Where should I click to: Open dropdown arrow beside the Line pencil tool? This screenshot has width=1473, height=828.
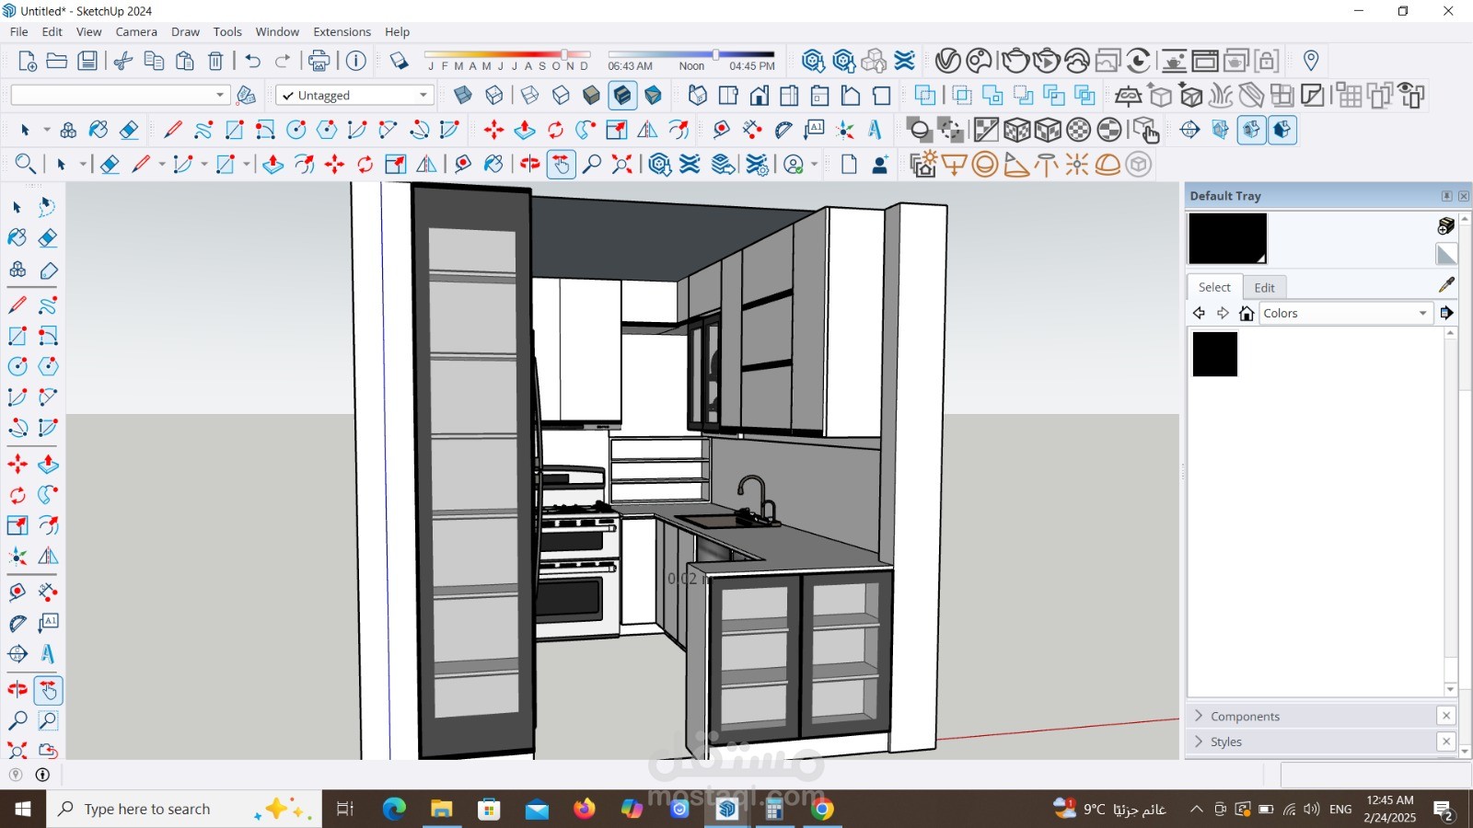(x=162, y=165)
